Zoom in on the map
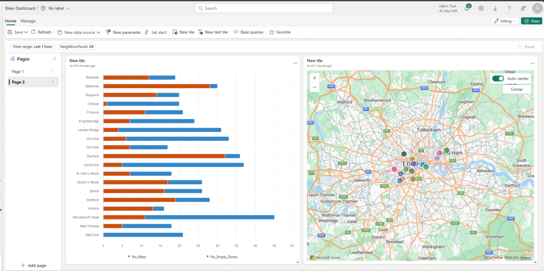The image size is (544, 271). click(x=314, y=78)
